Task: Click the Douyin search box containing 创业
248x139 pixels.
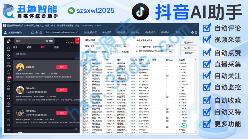Action: coord(29,41)
